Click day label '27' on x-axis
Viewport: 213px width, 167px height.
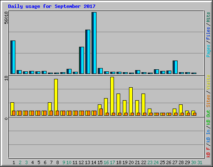coord(175,162)
